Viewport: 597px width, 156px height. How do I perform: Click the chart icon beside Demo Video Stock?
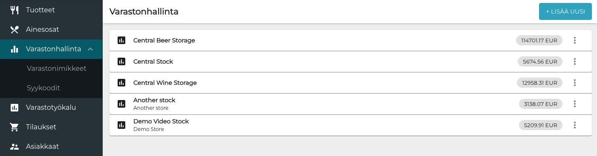[121, 125]
